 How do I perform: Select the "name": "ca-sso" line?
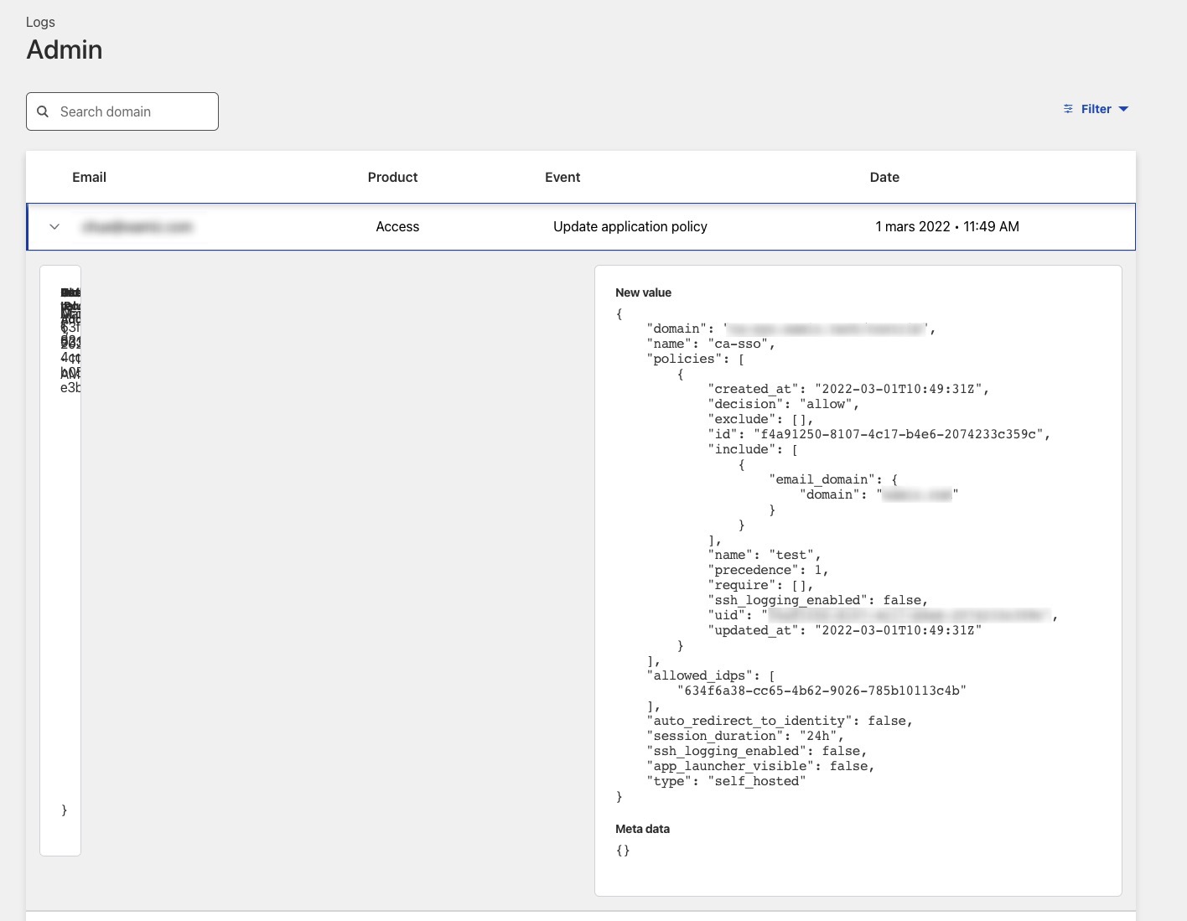point(711,344)
